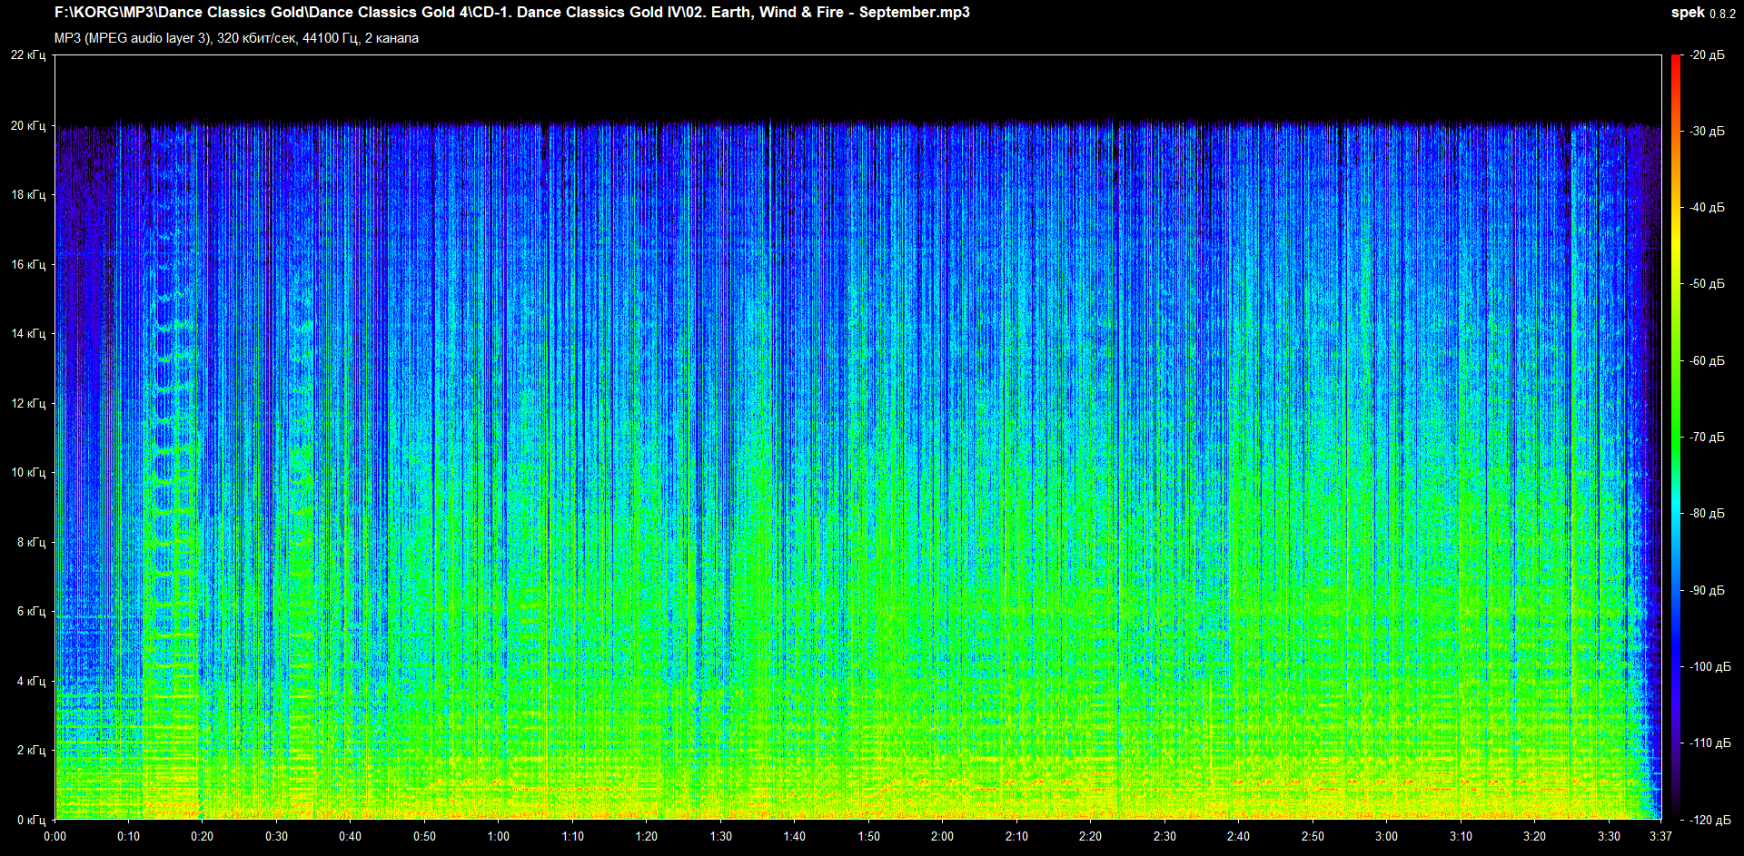Screen dimensions: 1744x856
Task: Click the dB color scale bar
Action: point(1676,437)
